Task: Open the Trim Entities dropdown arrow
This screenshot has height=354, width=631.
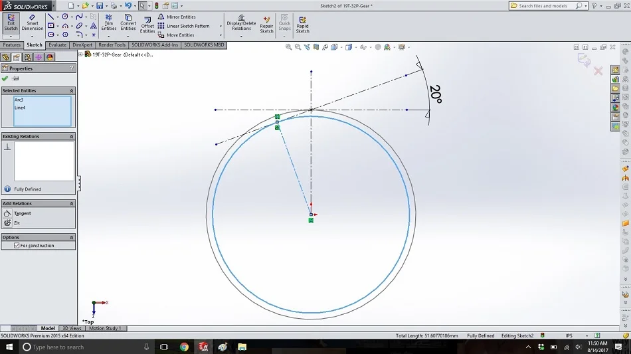Action: tap(109, 37)
